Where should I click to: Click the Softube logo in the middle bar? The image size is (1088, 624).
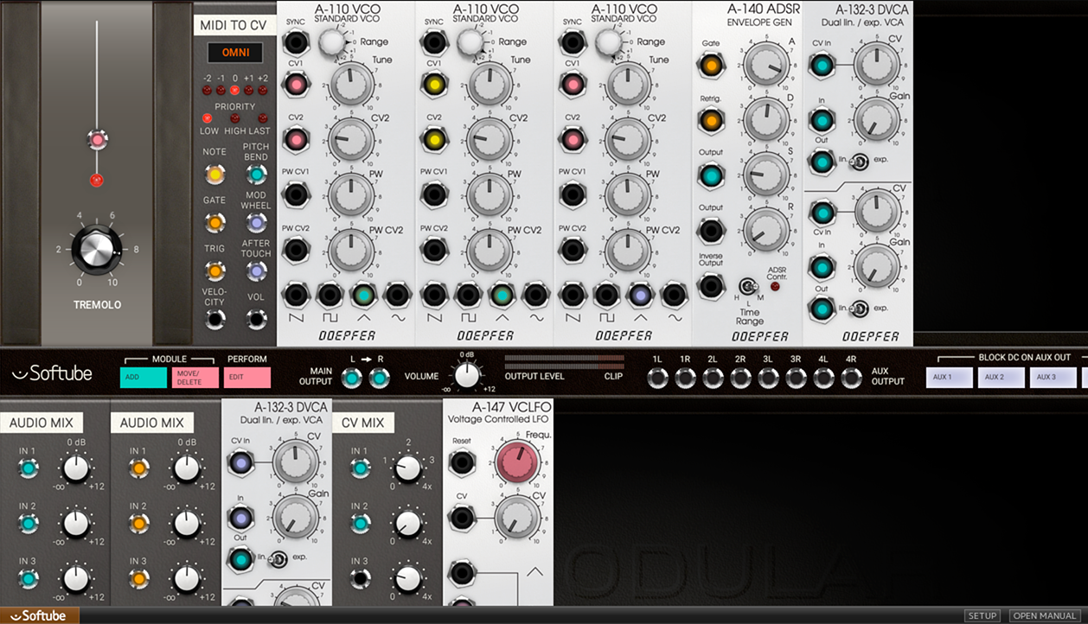click(52, 373)
